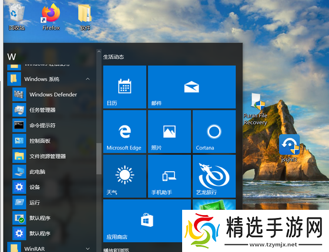Screen dimensions: 329x252
Task: Click the W letter header
Action: [x=12, y=57]
